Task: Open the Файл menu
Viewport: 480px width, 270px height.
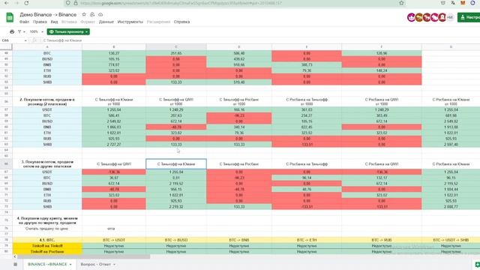Action: pos(24,22)
